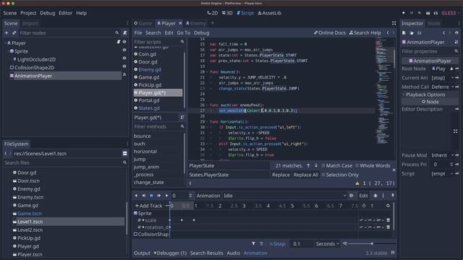Click the Replace All button
This screenshot has height=260, width=463.
(x=305, y=175)
